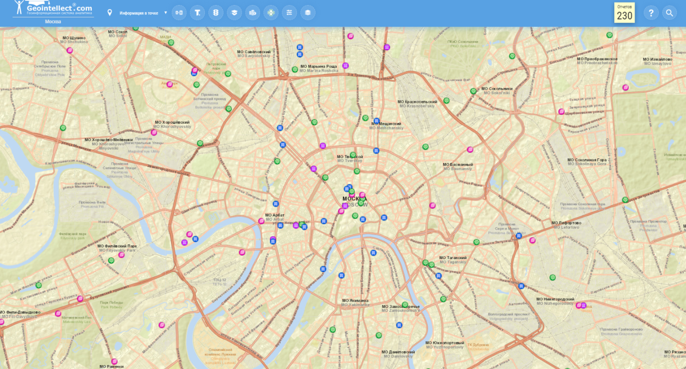This screenshot has width=686, height=369.
Task: Open the traffic light tool icon
Action: coord(216,13)
